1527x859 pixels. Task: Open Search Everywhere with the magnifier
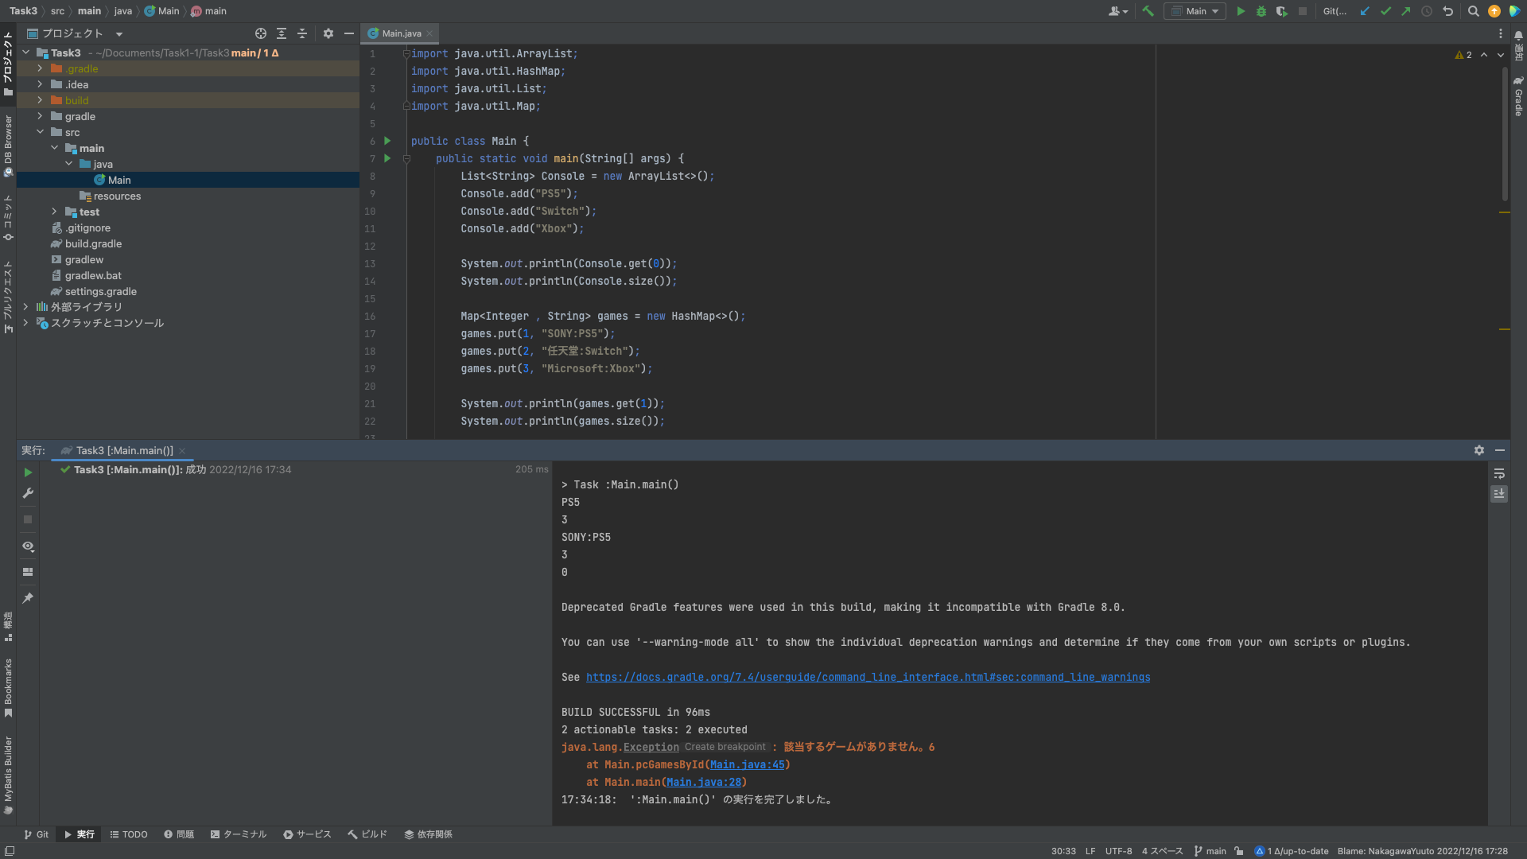tap(1473, 11)
